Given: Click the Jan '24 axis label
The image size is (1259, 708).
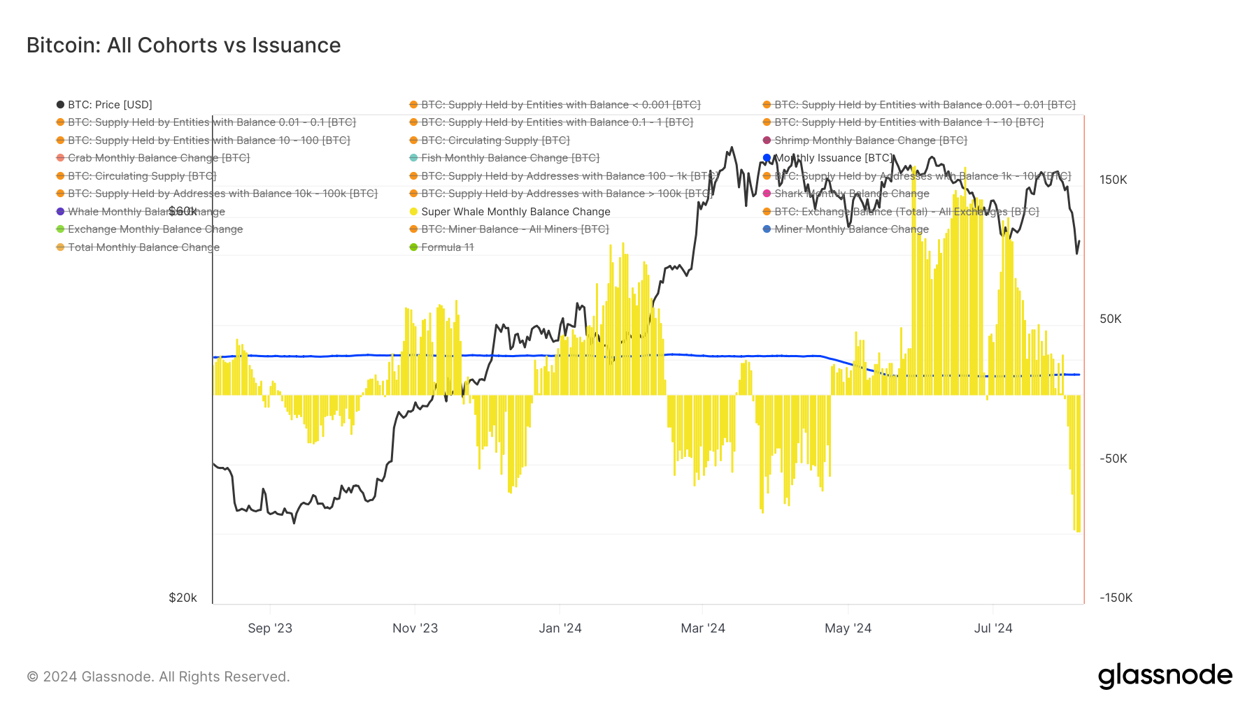Looking at the screenshot, I should [560, 628].
